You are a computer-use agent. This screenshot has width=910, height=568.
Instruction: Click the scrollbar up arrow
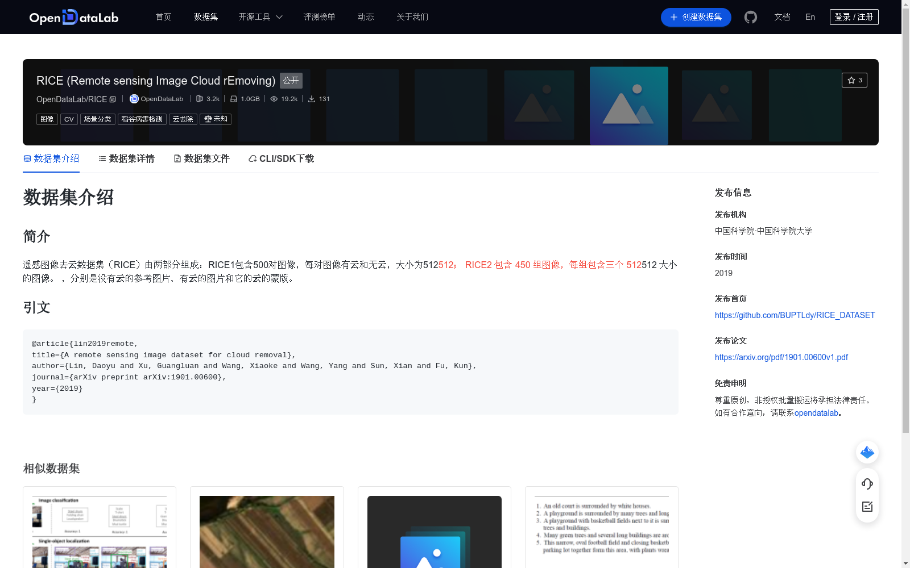click(905, 4)
